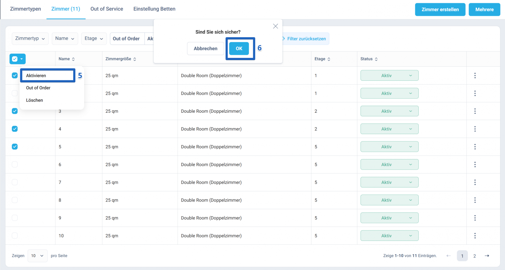Check the checkbox for room 8
This screenshot has height=270, width=505.
click(x=15, y=200)
